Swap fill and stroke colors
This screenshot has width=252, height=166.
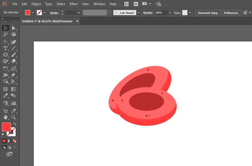tap(15, 124)
